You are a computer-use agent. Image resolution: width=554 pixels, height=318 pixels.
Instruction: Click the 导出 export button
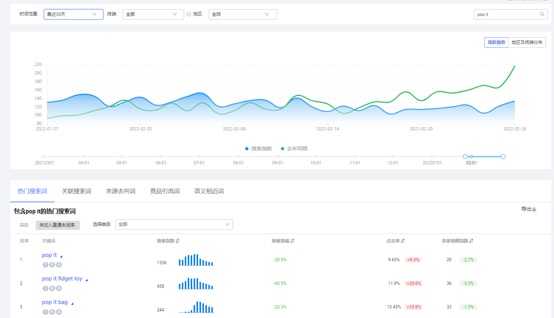point(529,209)
